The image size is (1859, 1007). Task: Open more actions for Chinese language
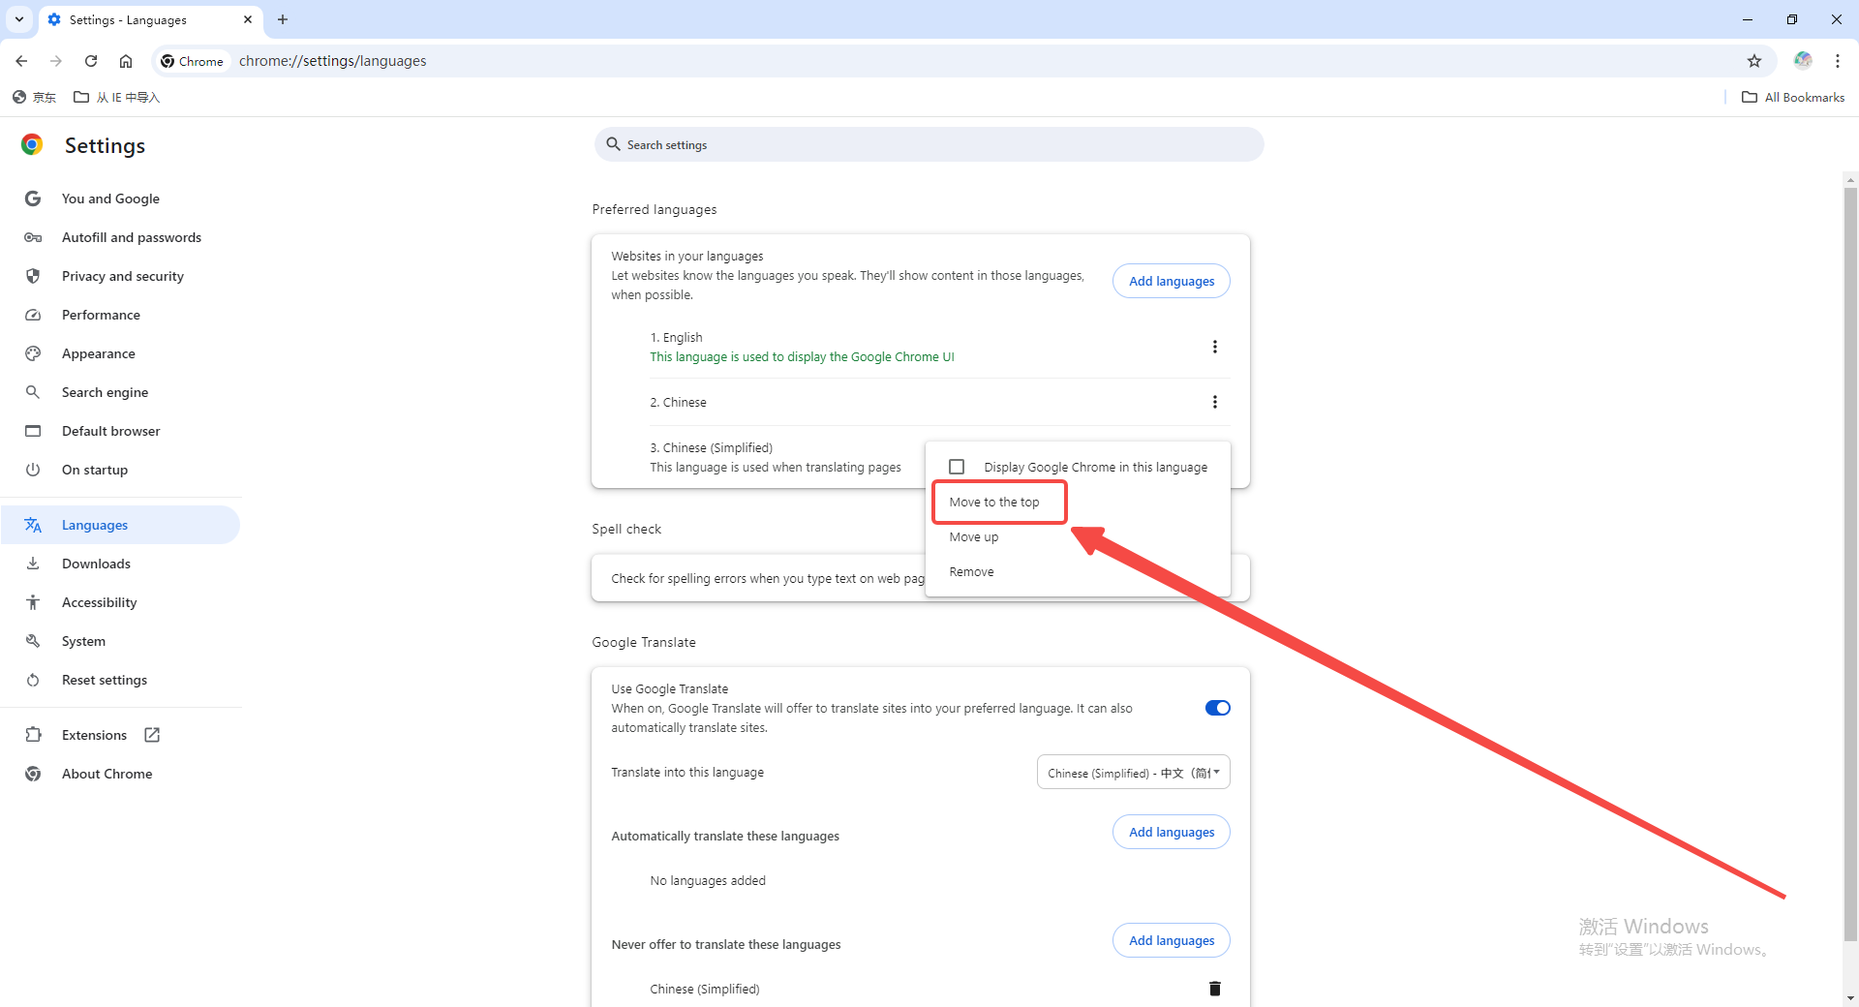coord(1215,402)
